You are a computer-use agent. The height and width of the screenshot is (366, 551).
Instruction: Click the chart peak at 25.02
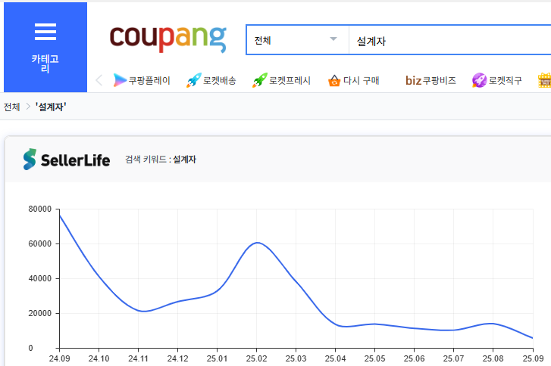point(257,243)
